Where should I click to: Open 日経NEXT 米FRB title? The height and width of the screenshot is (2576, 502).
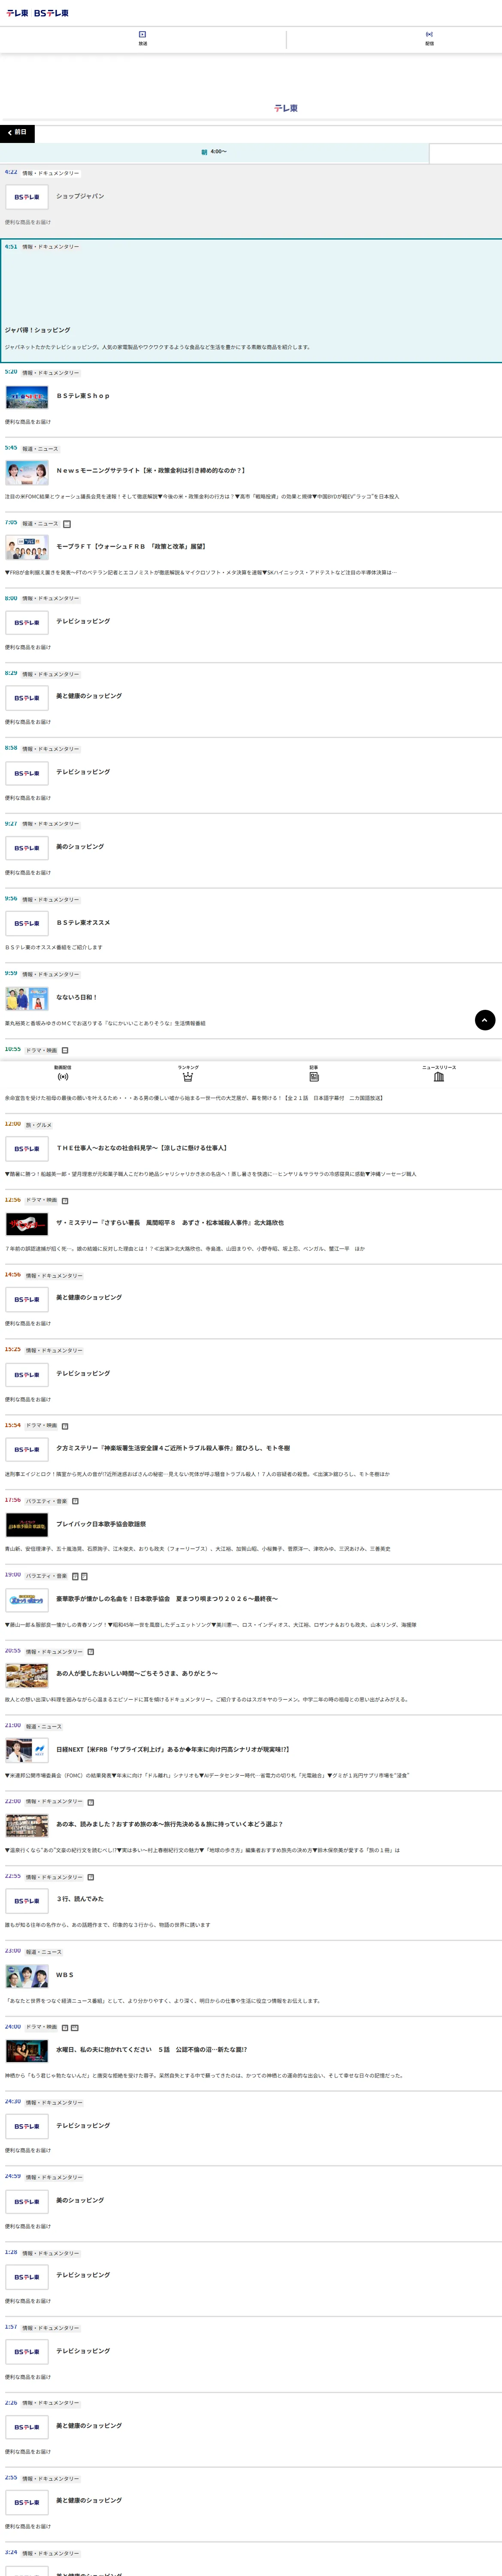(173, 1750)
